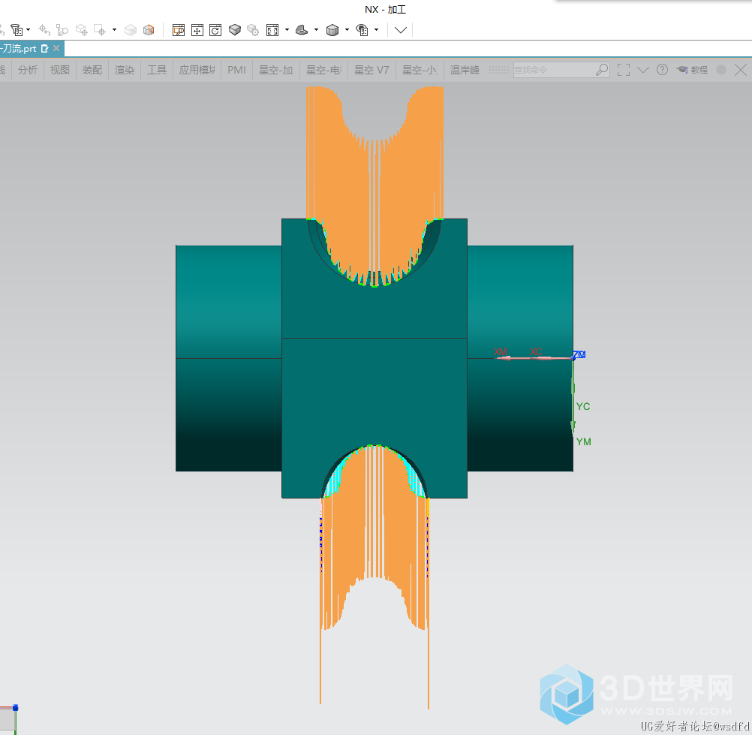The image size is (752, 735).
Task: Click the magnifier icon in command search
Action: tap(602, 70)
